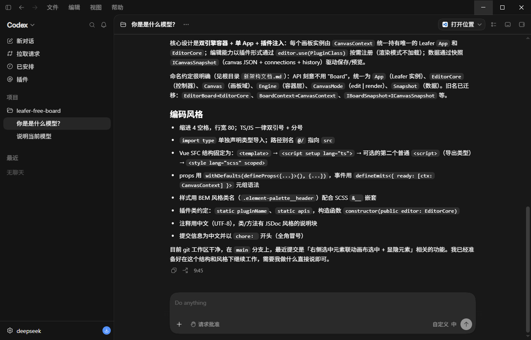This screenshot has width=531, height=340.
Task: Click the 编码风格 heading
Action: click(186, 114)
